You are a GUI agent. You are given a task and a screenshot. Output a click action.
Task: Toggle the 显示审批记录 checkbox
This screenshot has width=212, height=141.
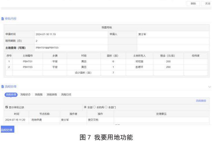(x=7, y=107)
